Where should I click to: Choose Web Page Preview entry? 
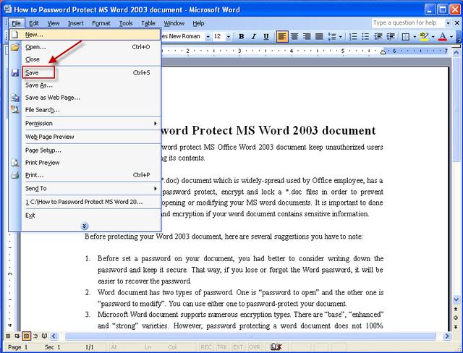point(85,137)
